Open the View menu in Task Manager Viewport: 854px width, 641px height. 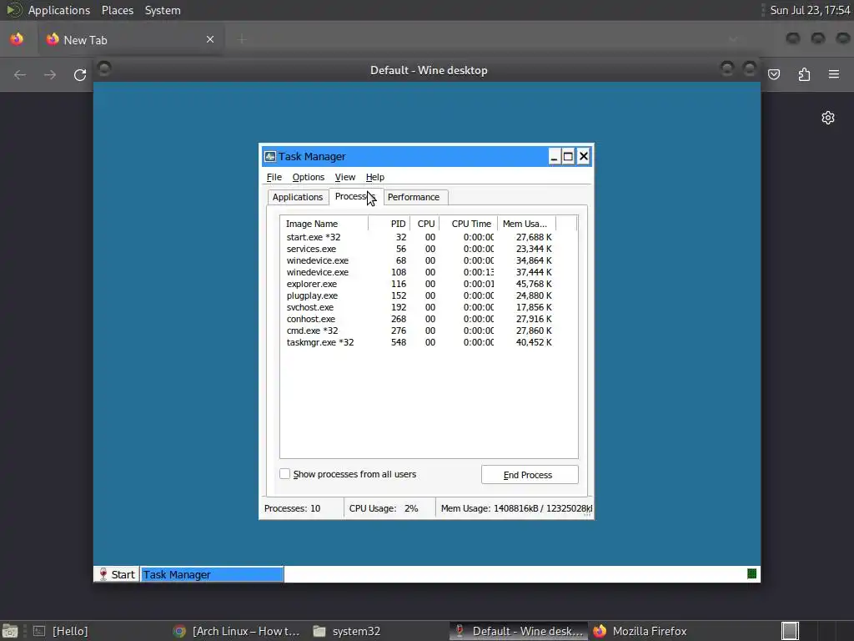pos(344,177)
